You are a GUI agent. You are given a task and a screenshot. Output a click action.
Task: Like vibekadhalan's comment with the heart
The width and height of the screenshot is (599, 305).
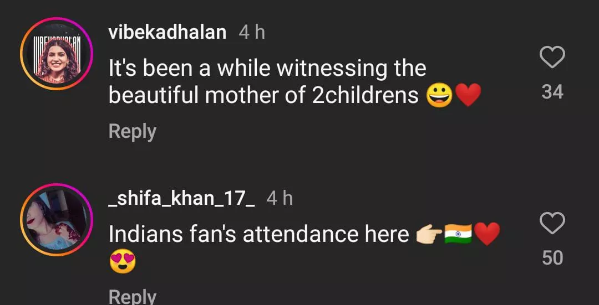coord(552,58)
